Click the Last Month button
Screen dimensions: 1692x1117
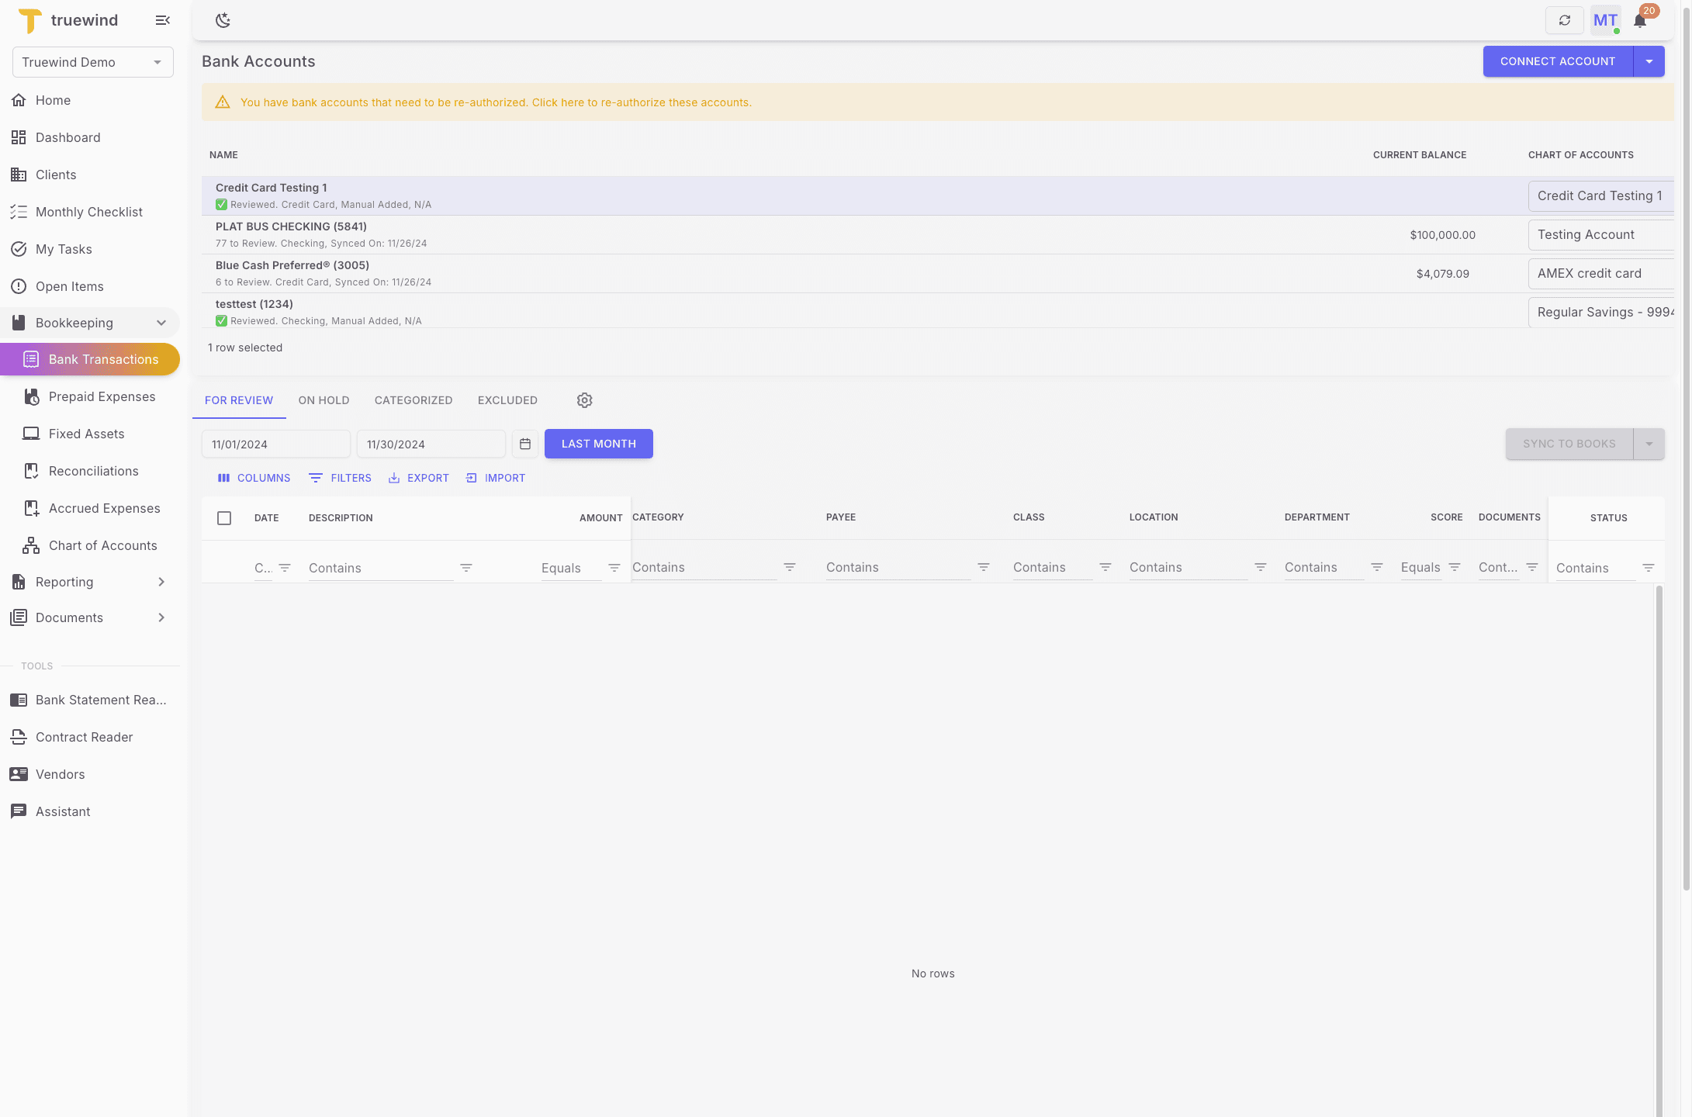598,444
